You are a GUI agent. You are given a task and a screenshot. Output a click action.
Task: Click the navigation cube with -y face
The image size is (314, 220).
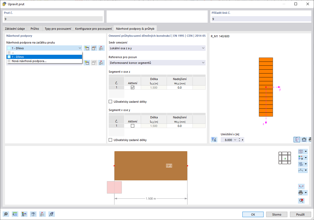click(x=285, y=158)
